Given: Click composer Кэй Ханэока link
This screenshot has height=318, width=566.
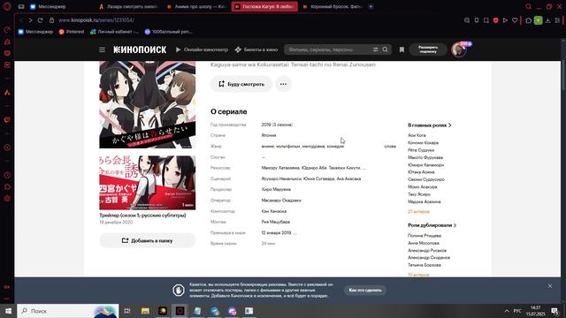Looking at the screenshot, I should pyautogui.click(x=274, y=211).
